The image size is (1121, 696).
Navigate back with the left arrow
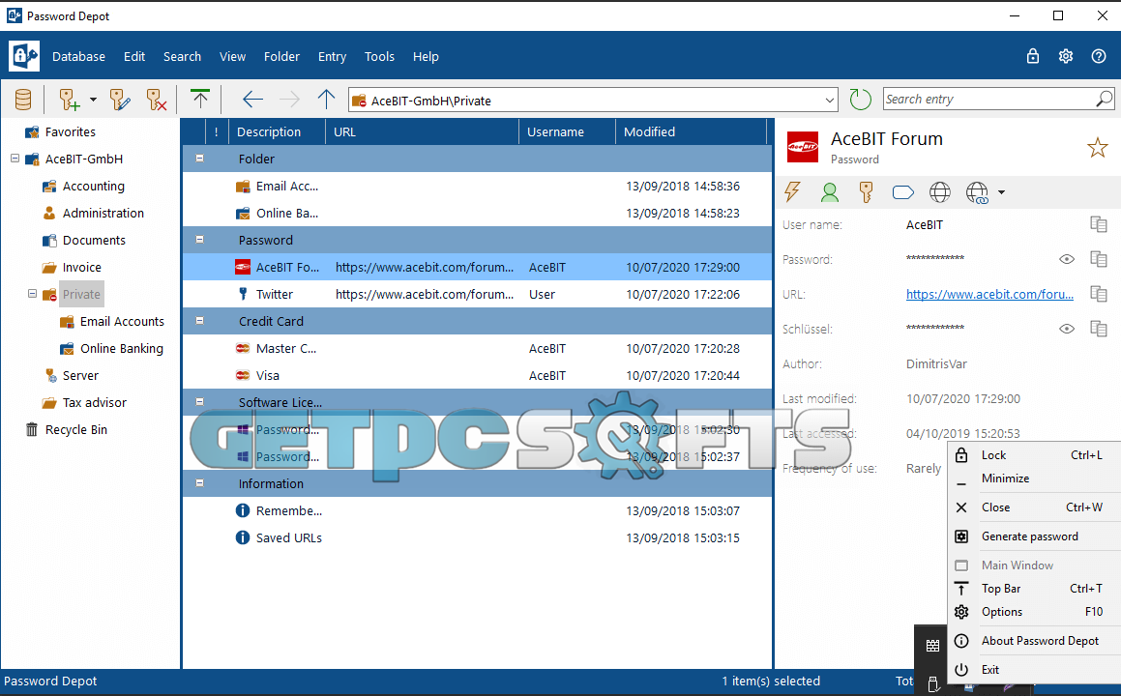click(252, 100)
